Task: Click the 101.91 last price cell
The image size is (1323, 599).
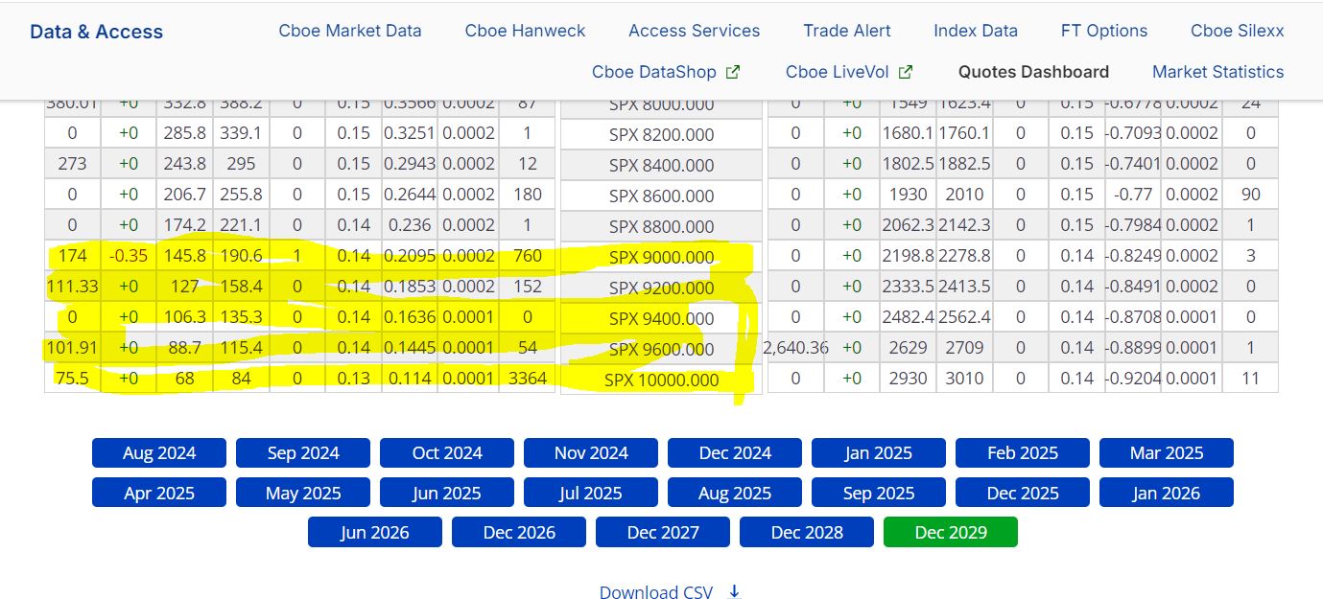Action: pyautogui.click(x=73, y=348)
